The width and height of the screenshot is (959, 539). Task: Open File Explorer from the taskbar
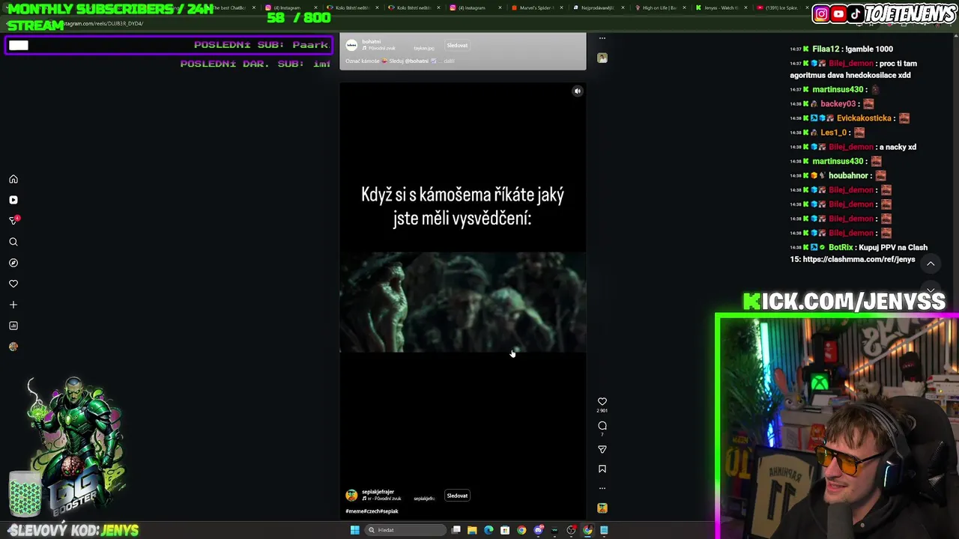coord(472,530)
